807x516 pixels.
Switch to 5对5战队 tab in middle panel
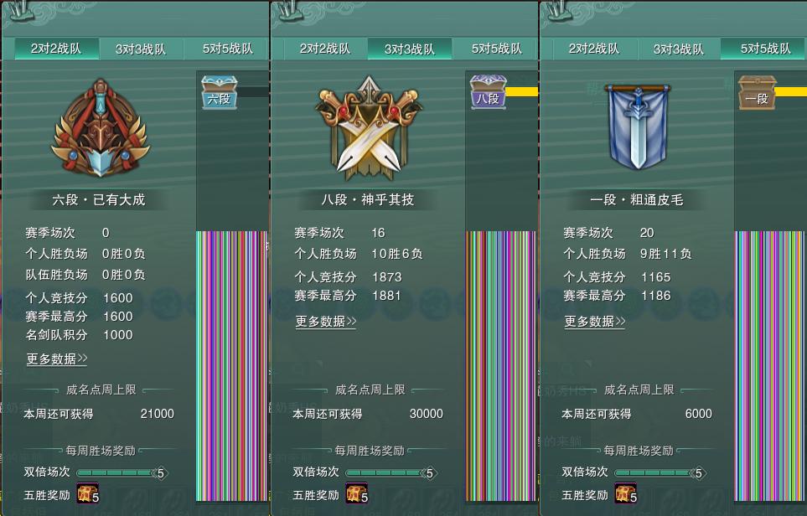(x=497, y=49)
